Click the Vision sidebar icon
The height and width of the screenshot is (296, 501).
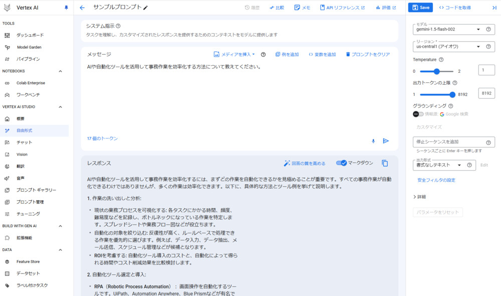click(x=7, y=155)
